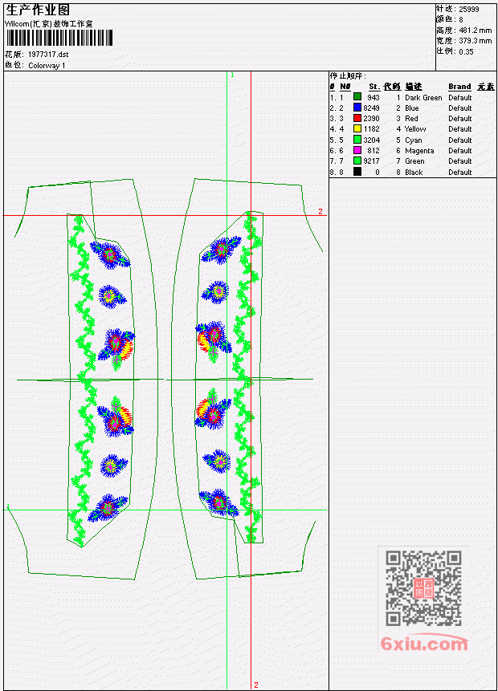Click the 'St.' column header
Viewport: 498px width, 691px height.
click(x=374, y=87)
